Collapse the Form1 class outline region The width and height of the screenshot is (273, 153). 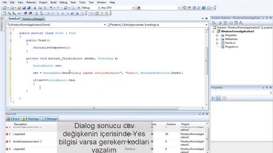11,33
